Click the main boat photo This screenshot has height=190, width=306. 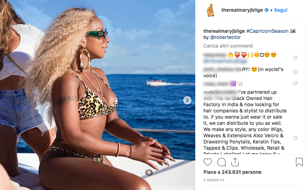98,95
